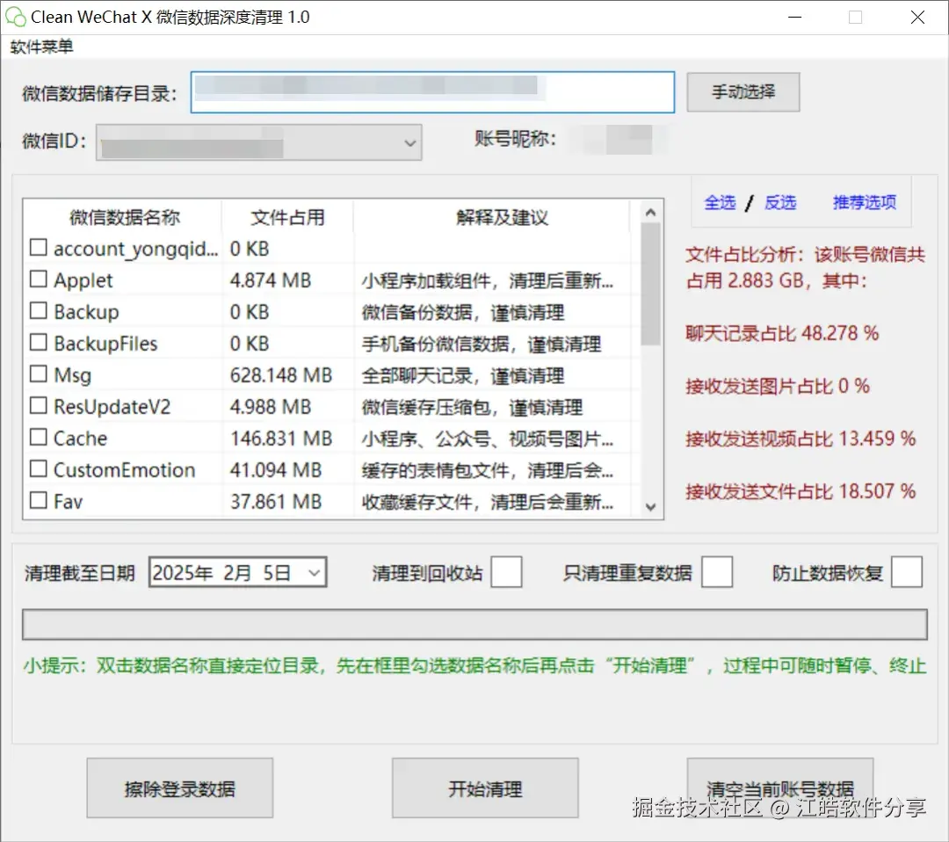949x842 pixels.
Task: Click the data list scrollbar thumb
Action: [x=650, y=284]
